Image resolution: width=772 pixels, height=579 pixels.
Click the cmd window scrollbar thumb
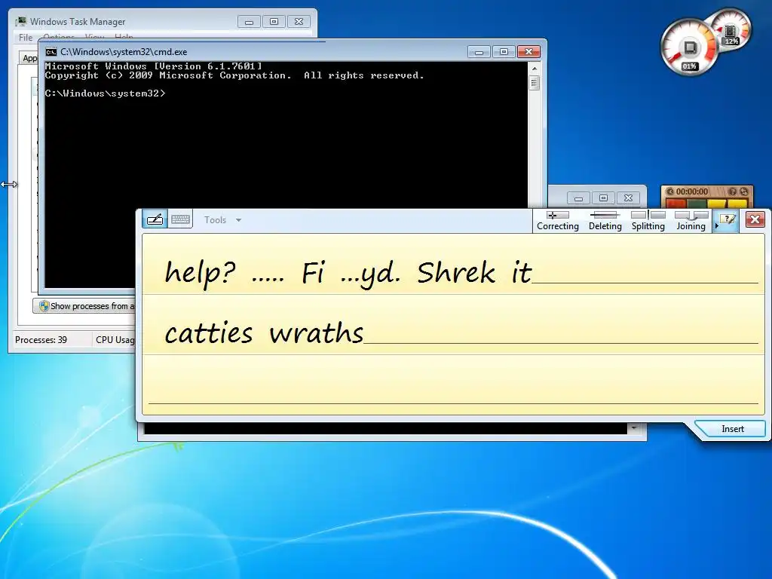(535, 82)
